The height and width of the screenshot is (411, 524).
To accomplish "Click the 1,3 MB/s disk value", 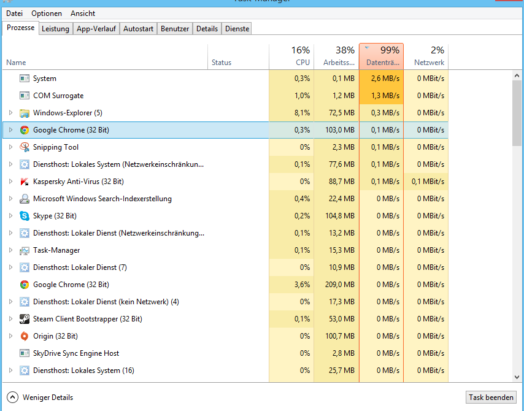I will click(x=385, y=96).
